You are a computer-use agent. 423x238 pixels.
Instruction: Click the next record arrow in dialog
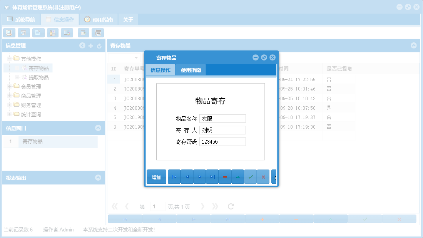point(199,177)
